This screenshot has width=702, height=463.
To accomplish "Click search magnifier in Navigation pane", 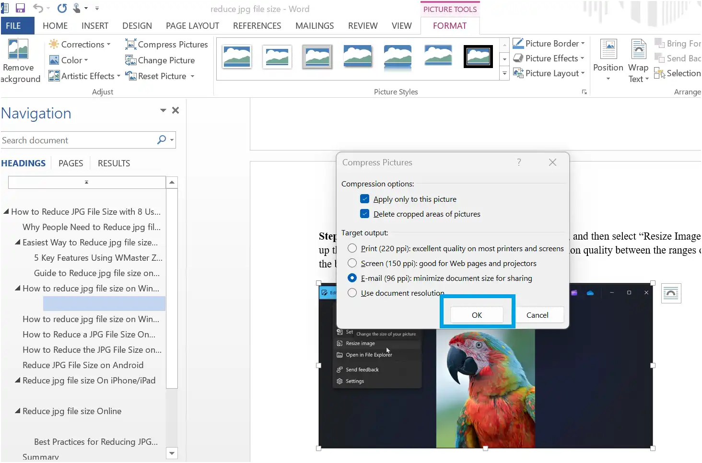I will coord(162,139).
